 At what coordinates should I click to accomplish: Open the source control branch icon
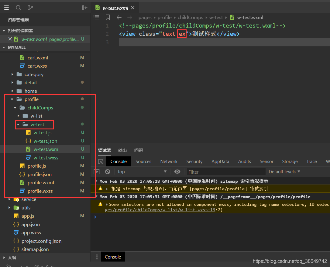tap(30, 8)
